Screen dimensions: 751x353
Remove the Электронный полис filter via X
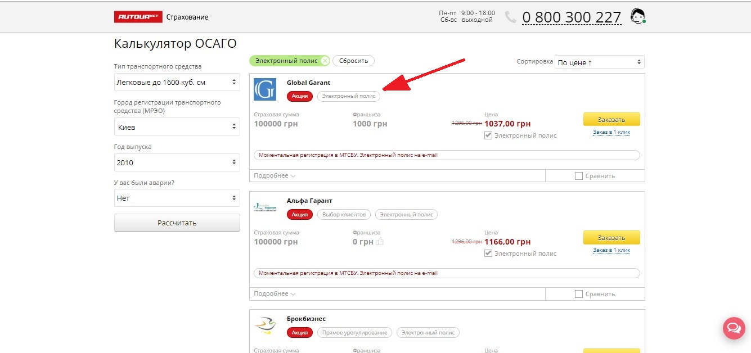[x=325, y=61]
